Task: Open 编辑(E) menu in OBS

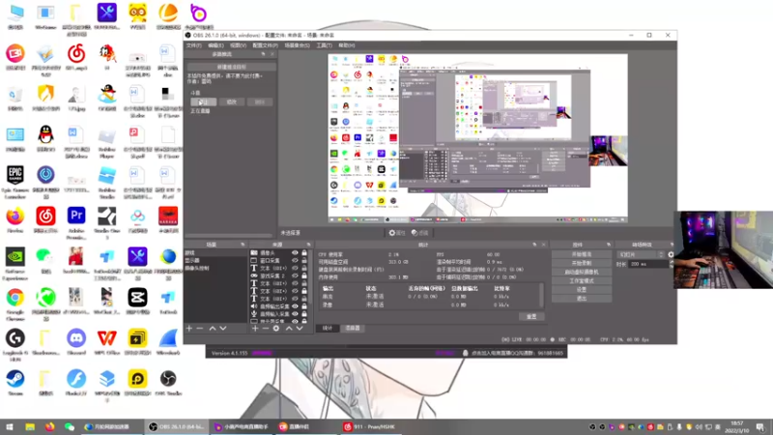Action: point(215,45)
